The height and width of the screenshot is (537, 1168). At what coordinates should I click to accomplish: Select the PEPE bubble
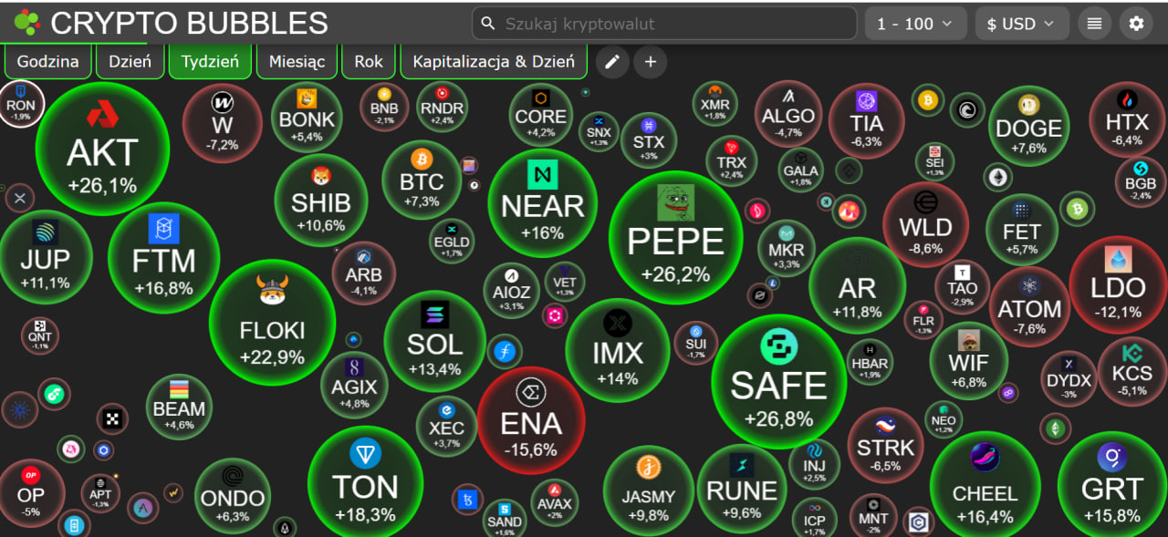tap(676, 240)
